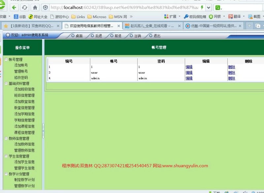Viewport: 264px width, 193px height.
Task: Open 教室信息管理 in the sidebar
Action: tap(24, 108)
